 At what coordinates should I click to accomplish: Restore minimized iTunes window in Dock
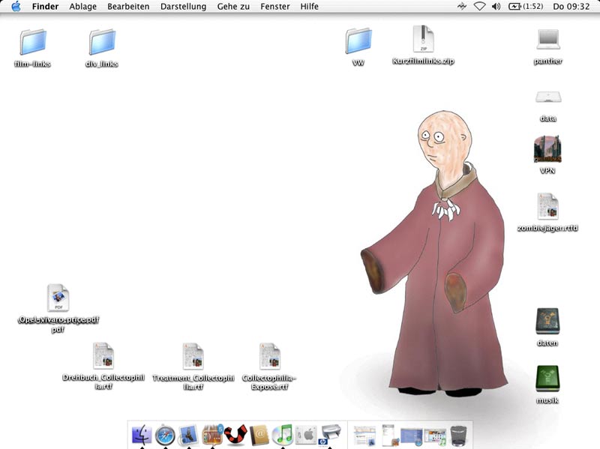(x=435, y=437)
